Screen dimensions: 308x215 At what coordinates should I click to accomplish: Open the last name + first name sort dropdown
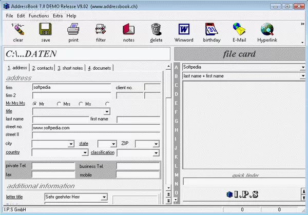pyautogui.click(x=303, y=76)
